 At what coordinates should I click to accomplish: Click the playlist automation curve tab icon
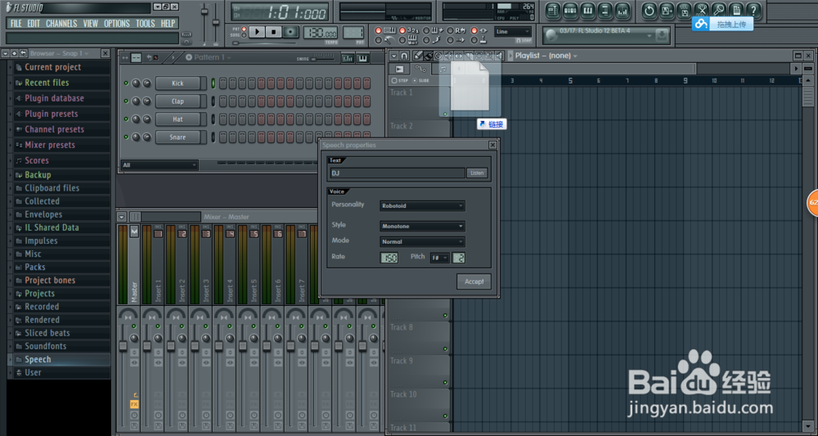click(x=420, y=69)
